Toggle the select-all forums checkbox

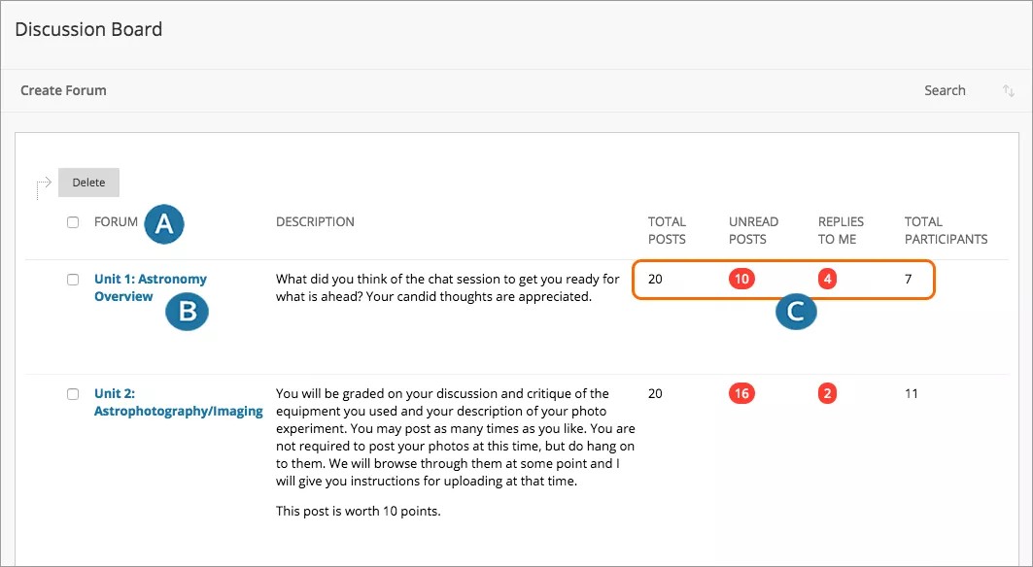click(x=72, y=222)
